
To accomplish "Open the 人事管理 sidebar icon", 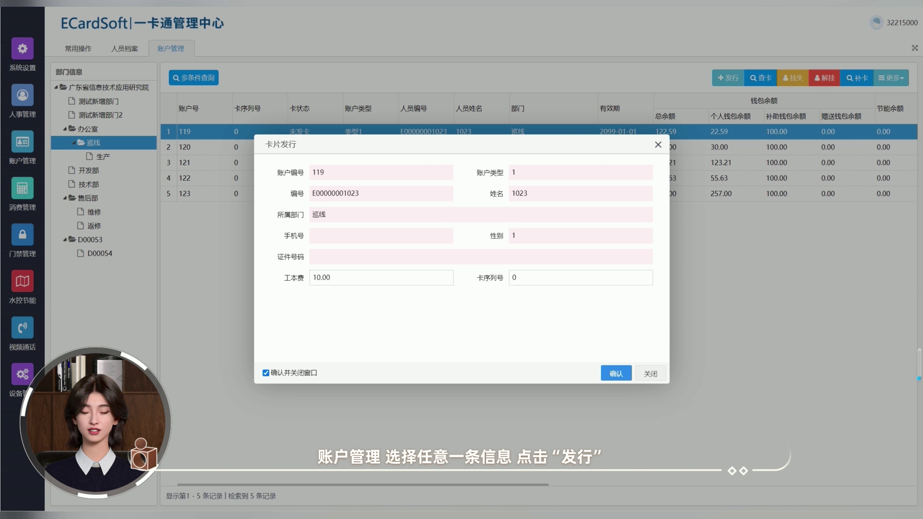I will pos(22,95).
